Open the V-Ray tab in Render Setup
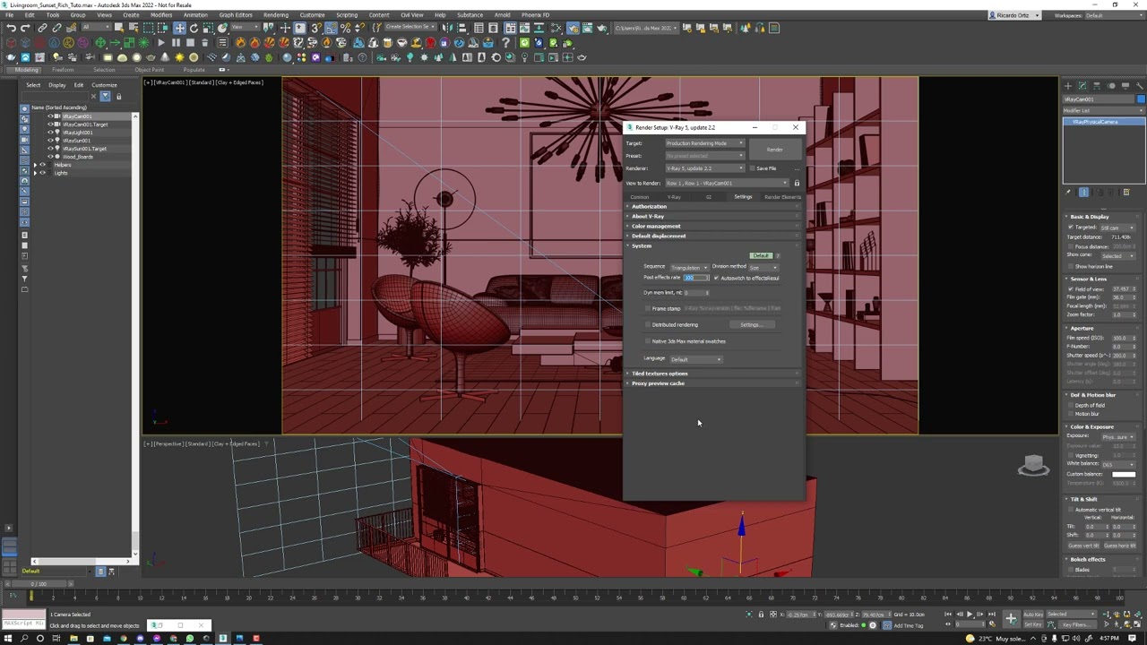 coord(674,196)
